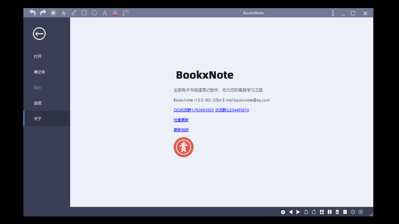Open the three-dot overflow menu

333,13
